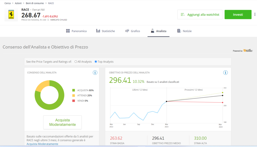Select the Top Analysts radio button
The height and width of the screenshot is (147, 257).
coord(96,62)
